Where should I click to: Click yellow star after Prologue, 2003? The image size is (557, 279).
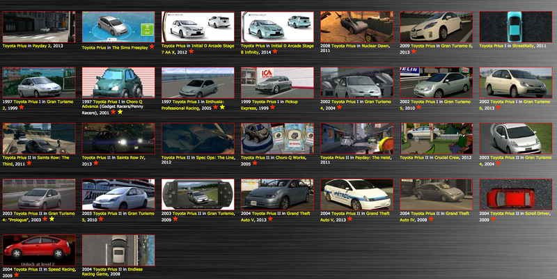coord(52,219)
